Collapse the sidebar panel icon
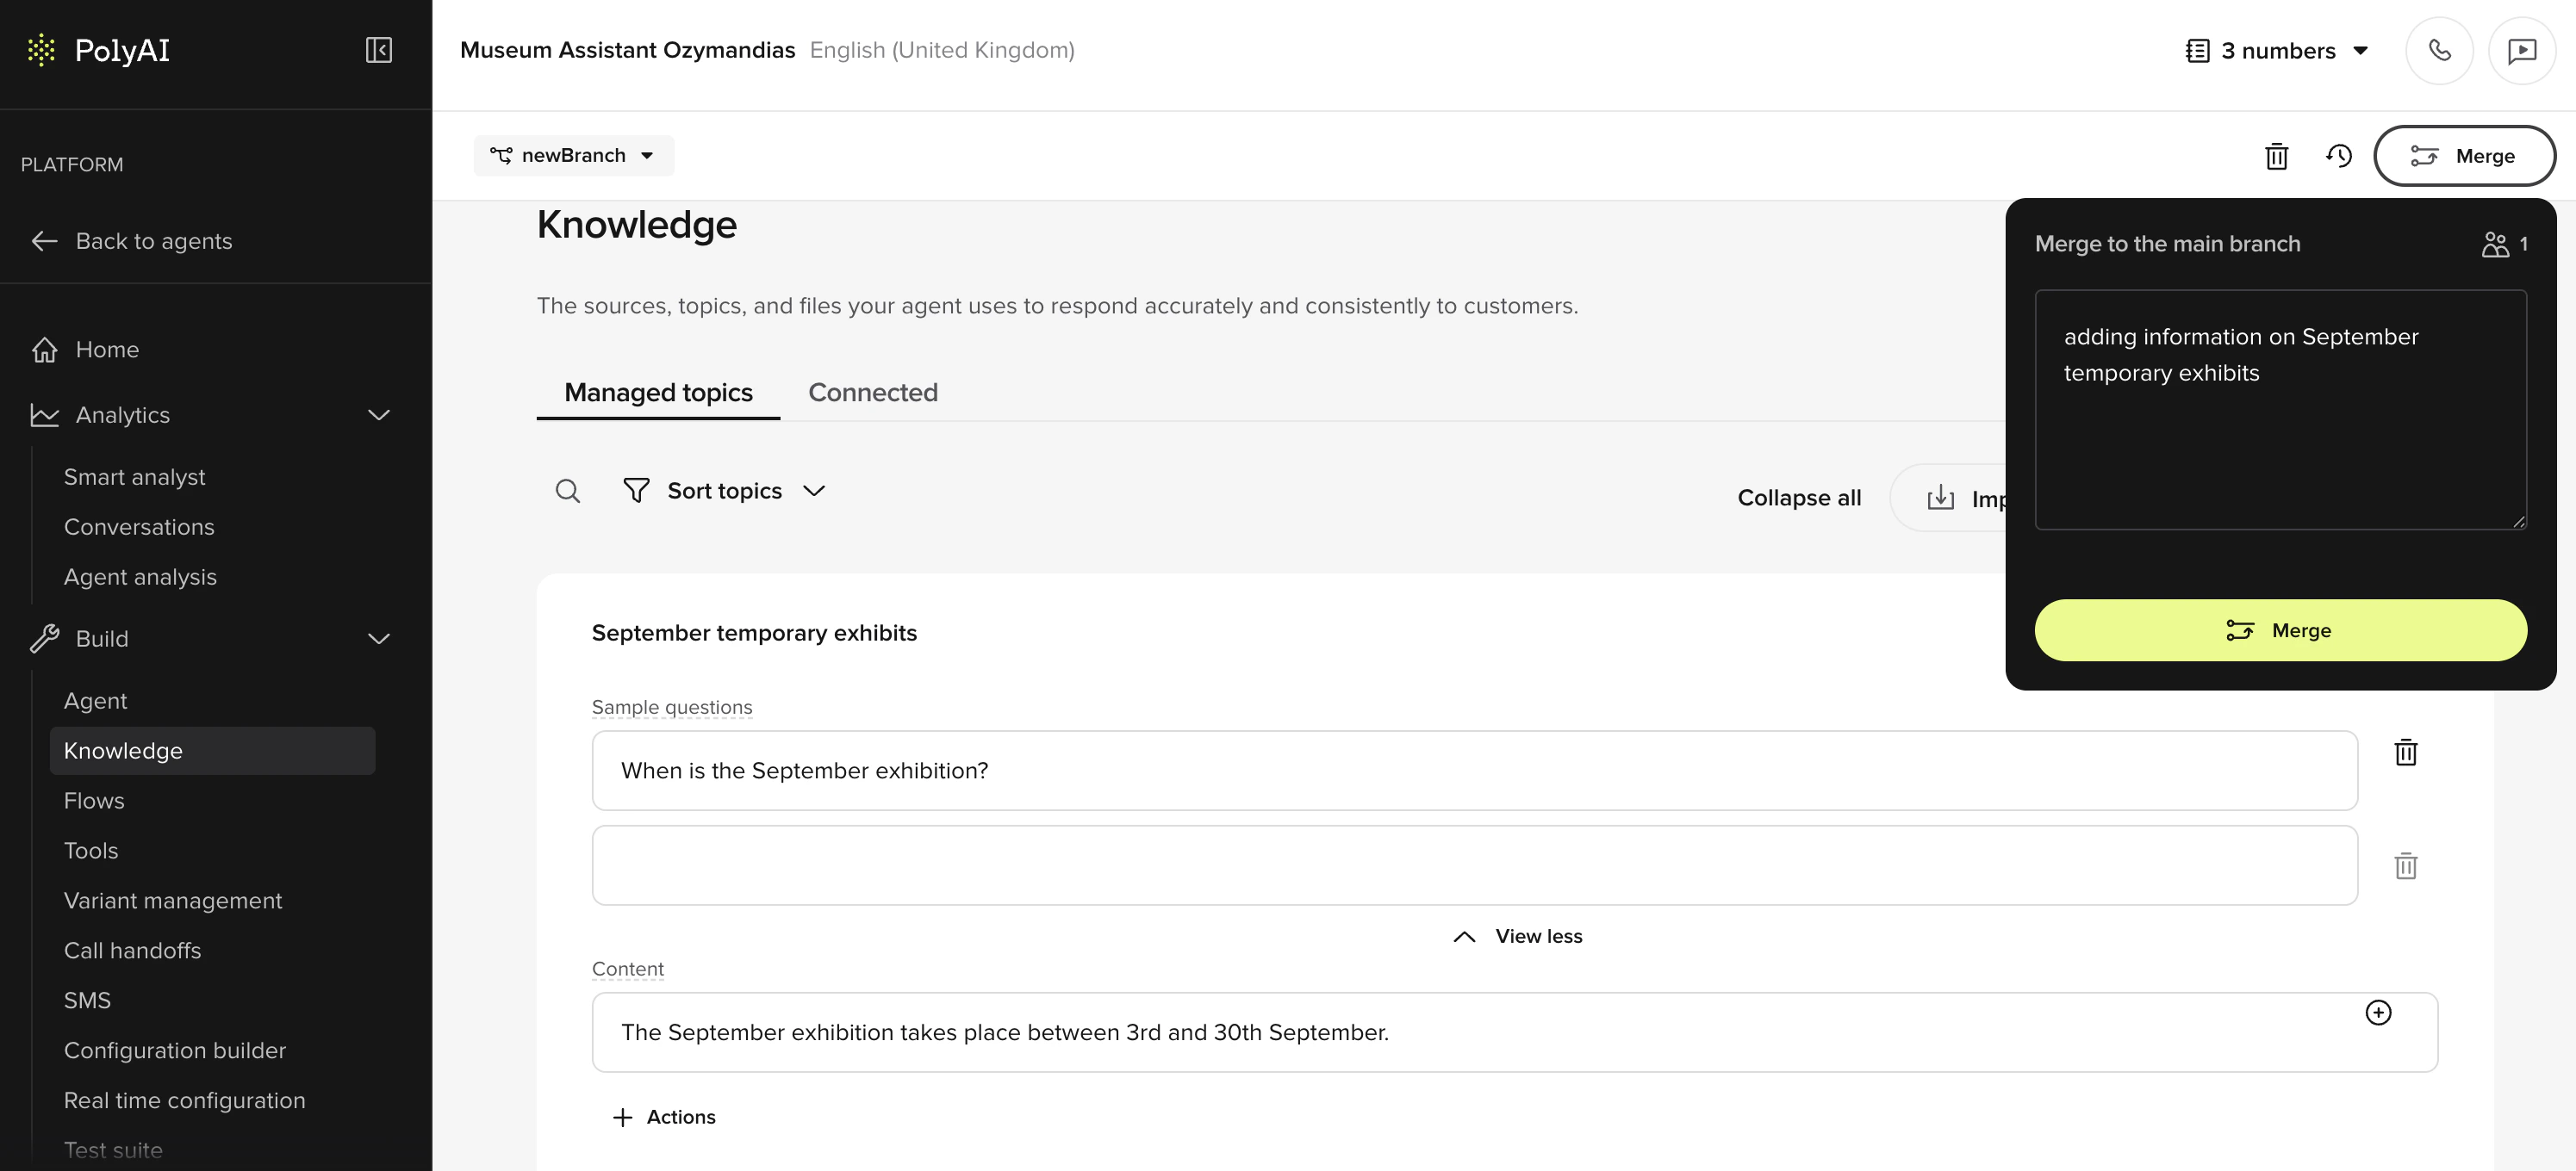This screenshot has width=2576, height=1171. [378, 50]
